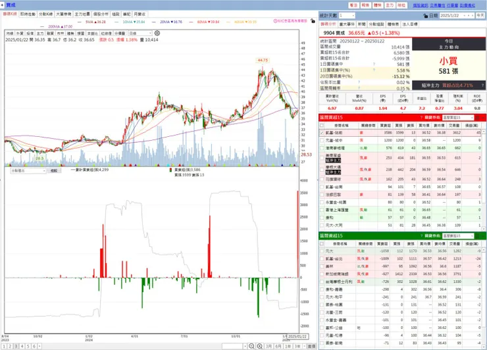Click the pink info notice icon above chart

coord(275,21)
